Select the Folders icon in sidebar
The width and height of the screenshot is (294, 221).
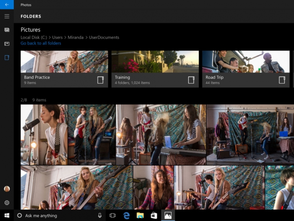point(7,58)
